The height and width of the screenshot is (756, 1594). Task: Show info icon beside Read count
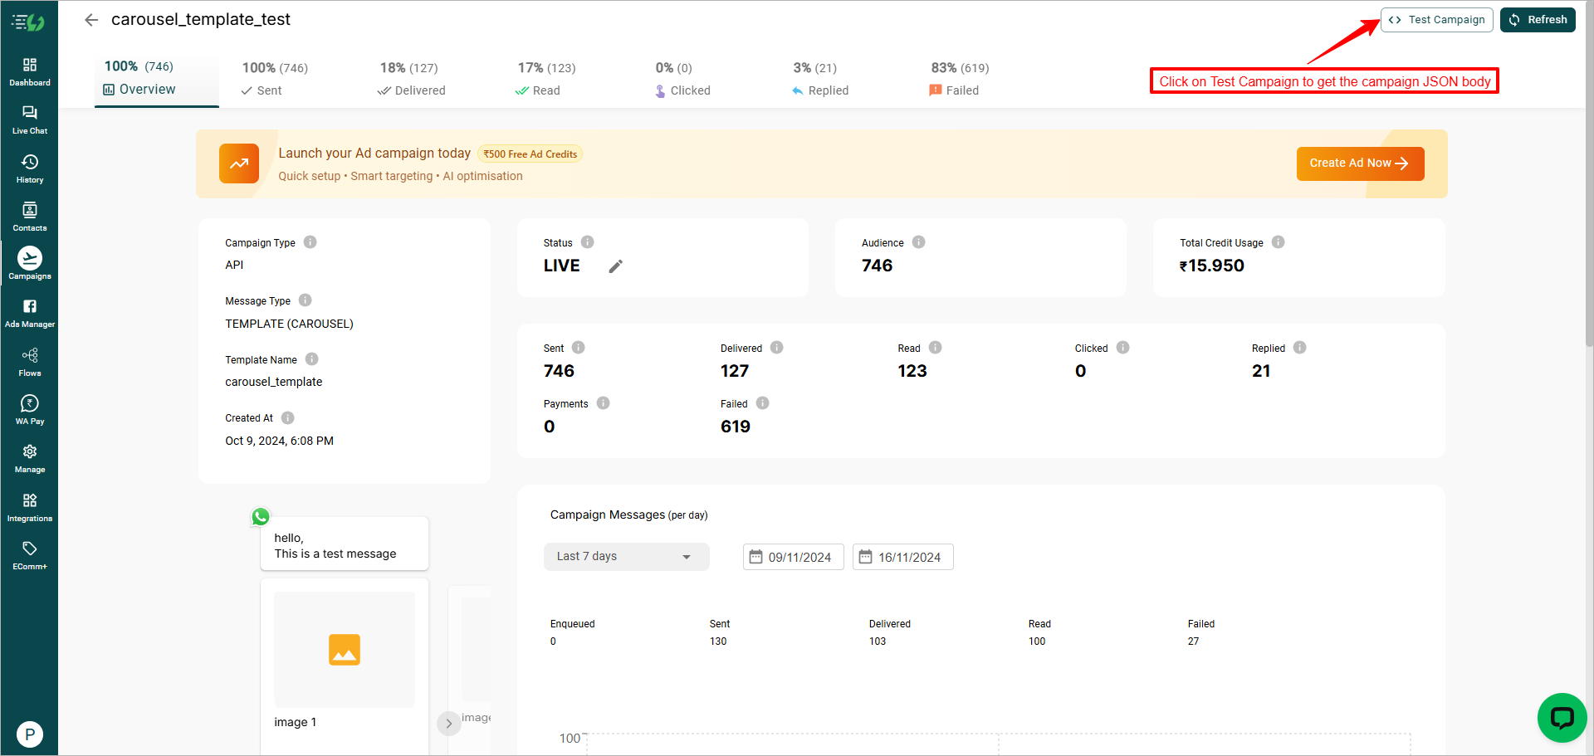pyautogui.click(x=935, y=348)
